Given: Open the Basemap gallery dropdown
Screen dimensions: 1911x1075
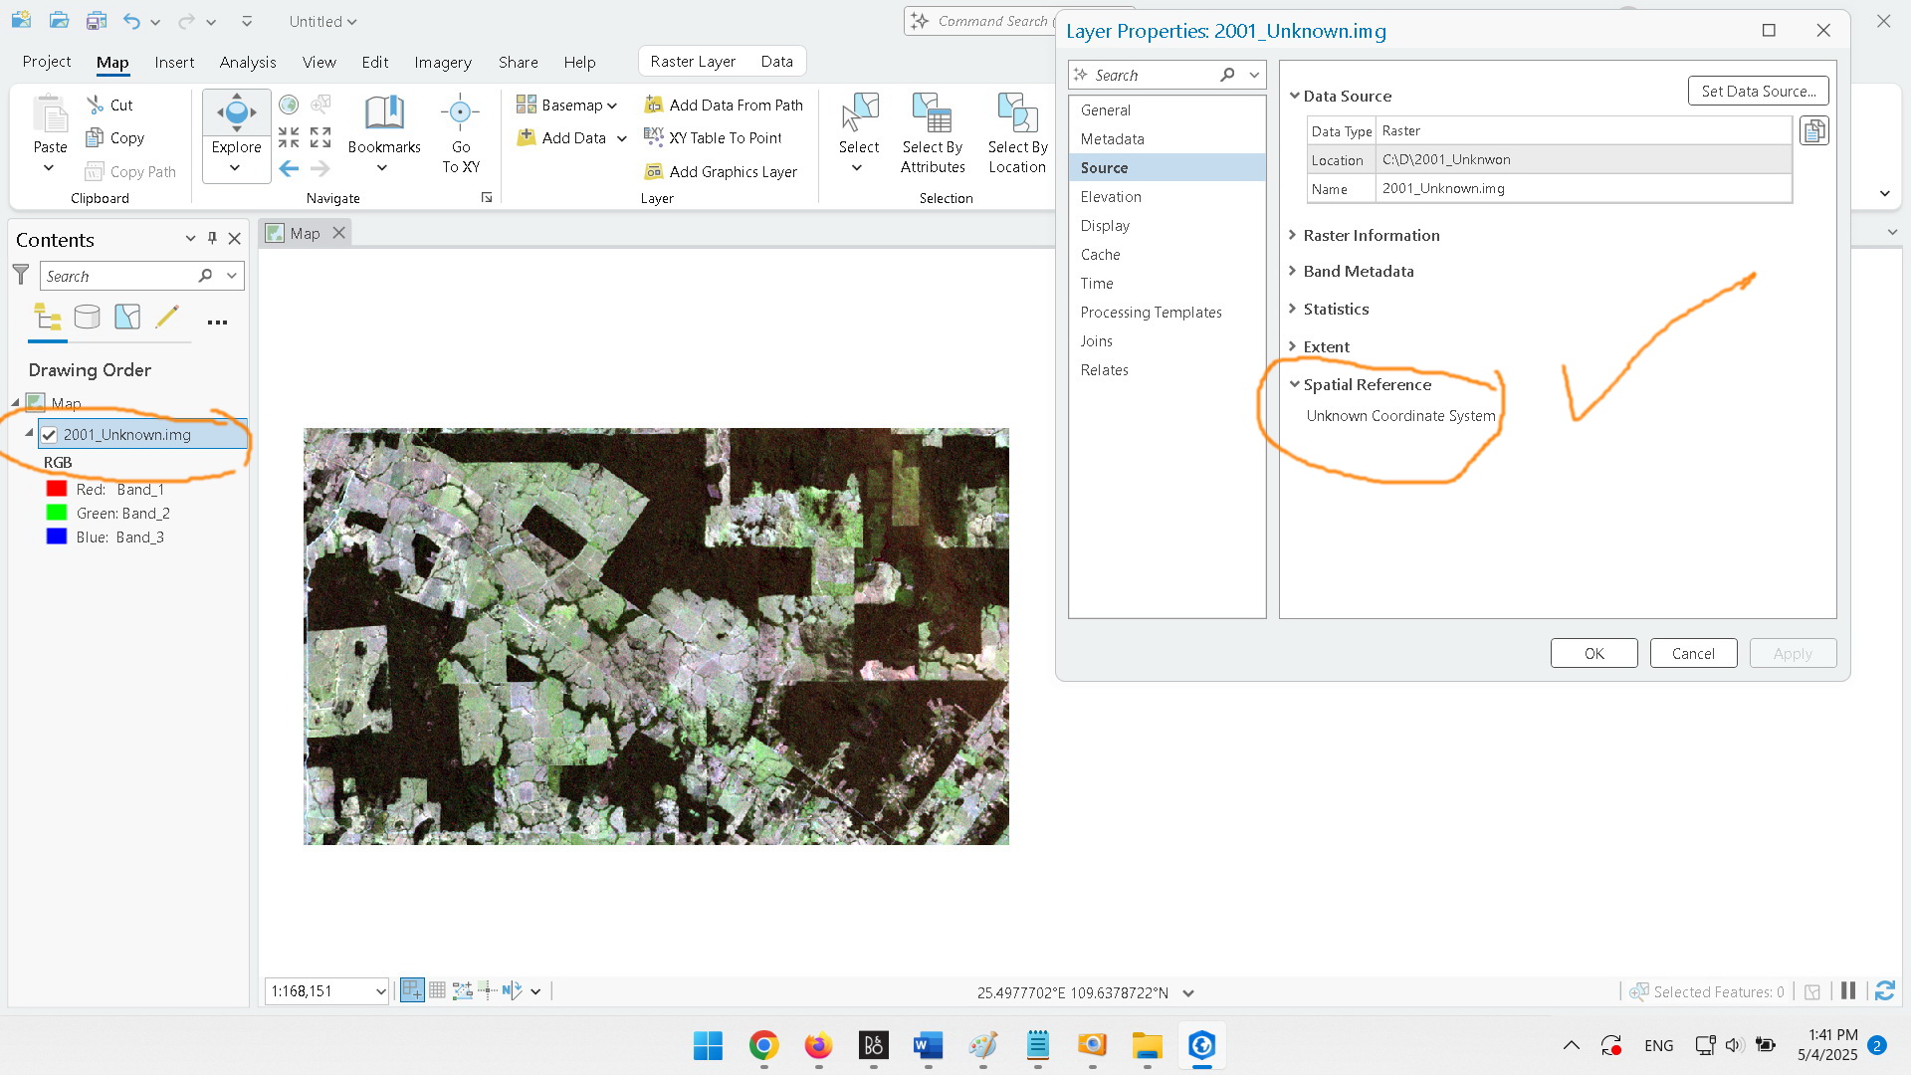Looking at the screenshot, I should [x=611, y=105].
